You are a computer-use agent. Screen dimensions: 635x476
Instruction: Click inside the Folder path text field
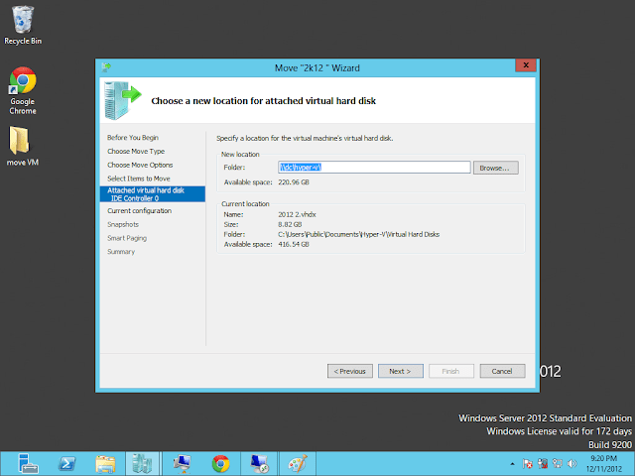click(x=373, y=168)
